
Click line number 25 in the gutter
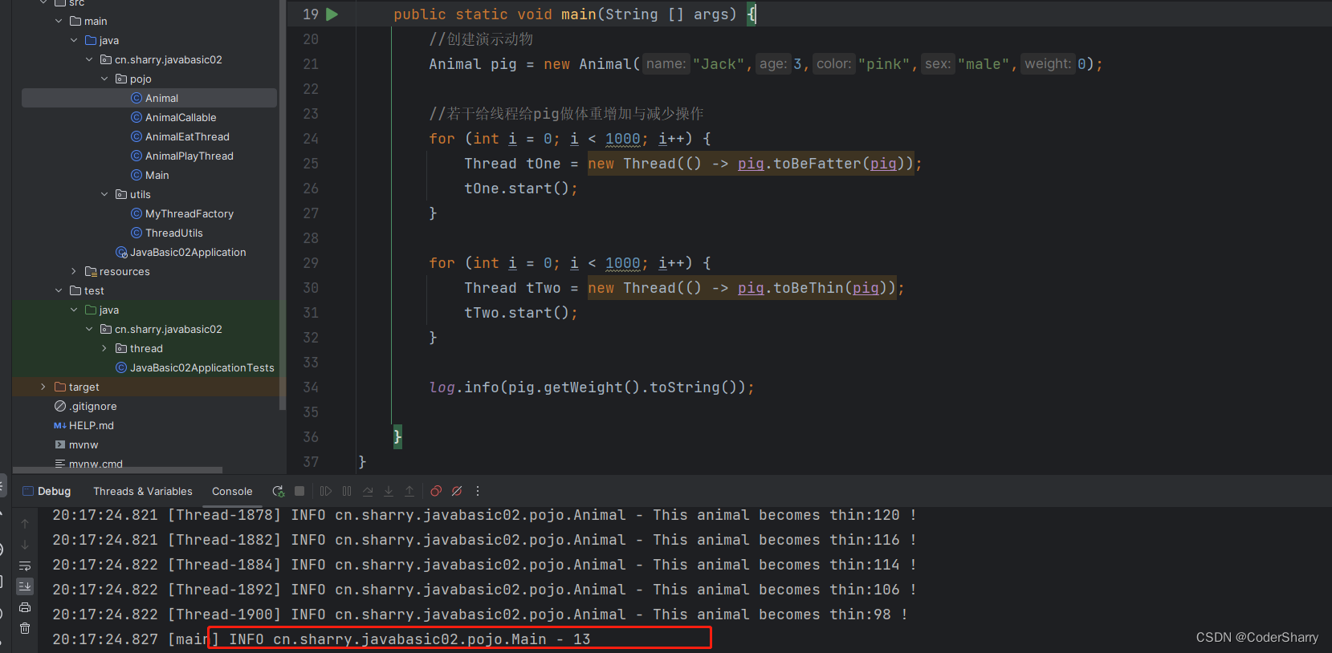coord(311,164)
